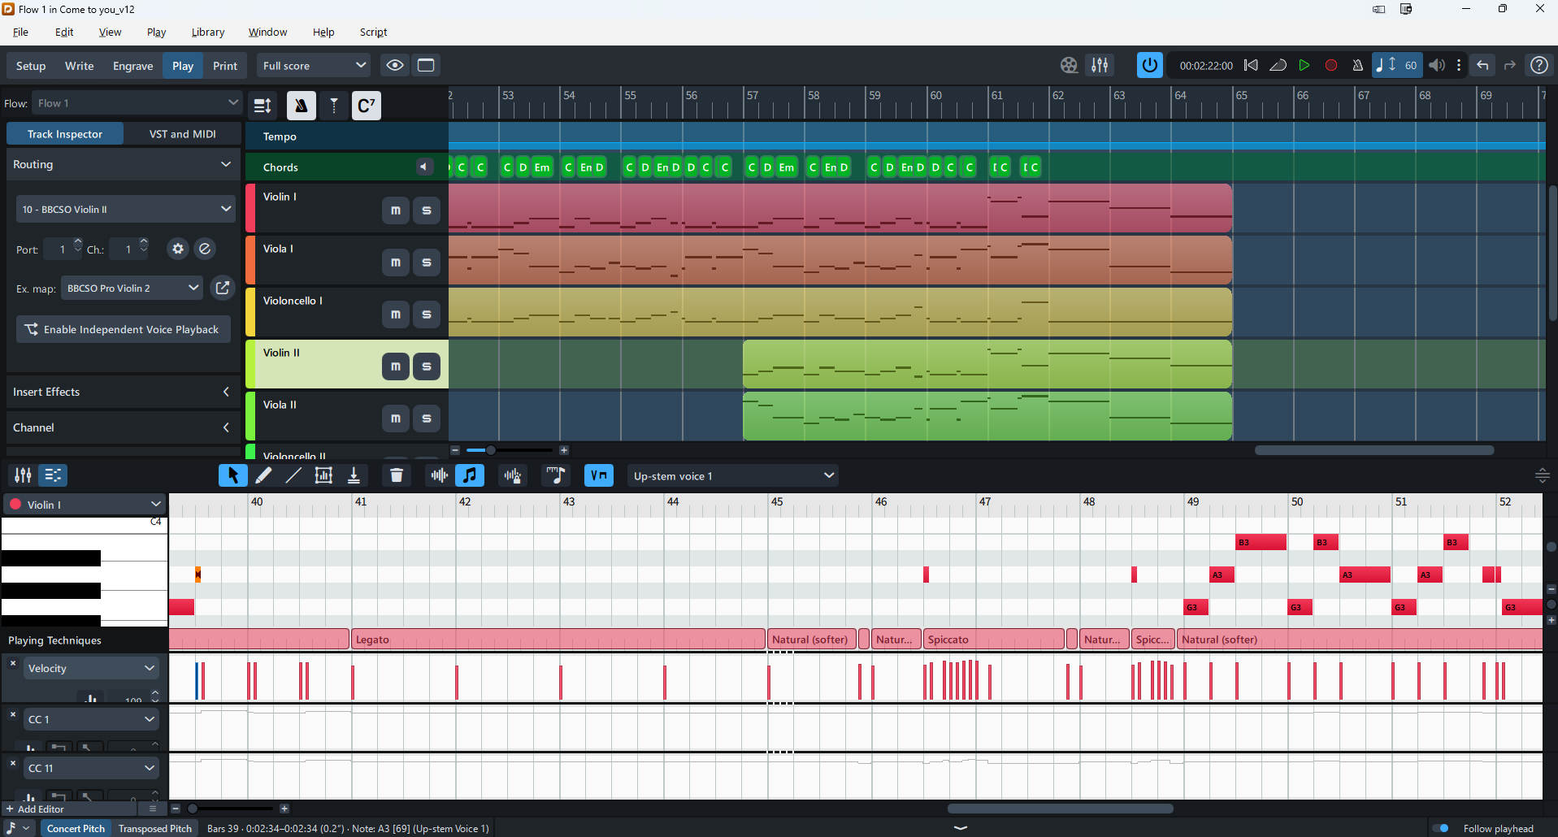Switch to the Engrave mode tab
The height and width of the screenshot is (837, 1558).
tap(132, 66)
